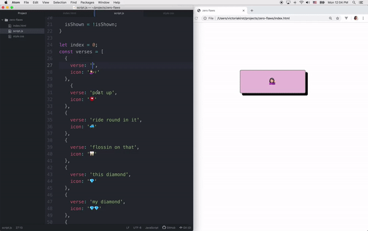Open the Packages menu

click(87, 2)
